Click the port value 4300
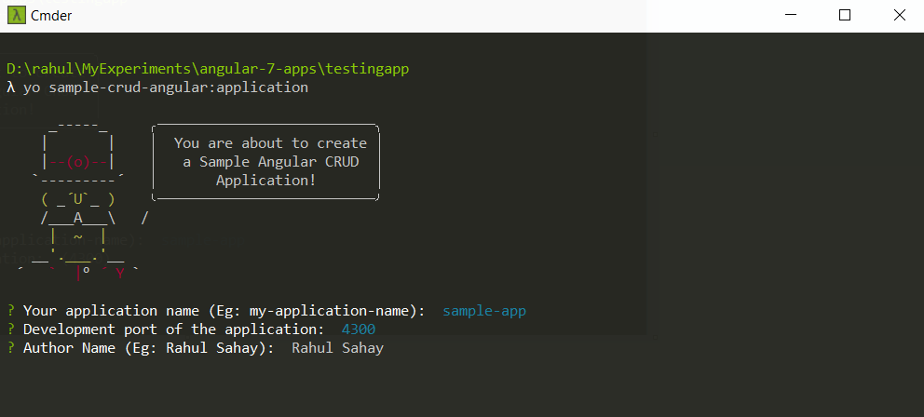Screen dimensions: 924x417 [359, 330]
